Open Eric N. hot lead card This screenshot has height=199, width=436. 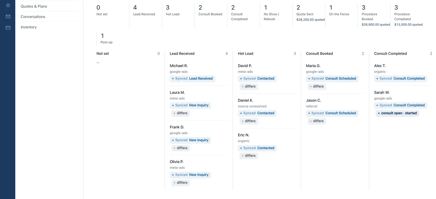267,145
